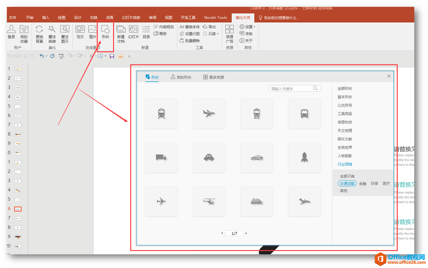Select the 医疗 subcategory filter
The image size is (428, 268).
tap(386, 184)
